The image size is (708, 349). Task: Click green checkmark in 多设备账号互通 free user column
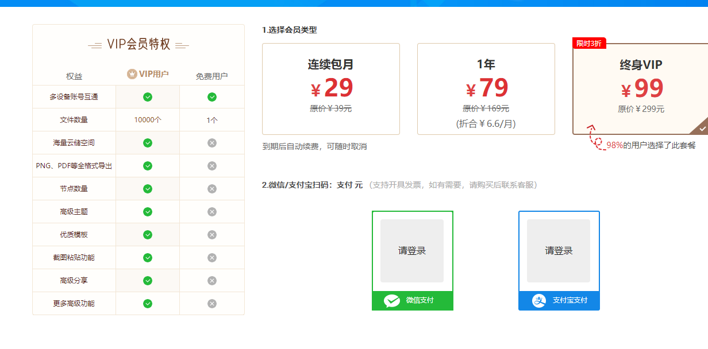[212, 97]
